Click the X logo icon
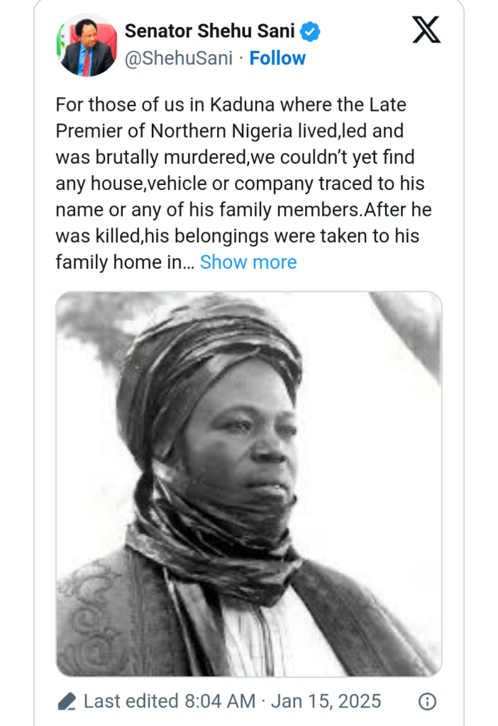The width and height of the screenshot is (498, 726). pyautogui.click(x=426, y=30)
